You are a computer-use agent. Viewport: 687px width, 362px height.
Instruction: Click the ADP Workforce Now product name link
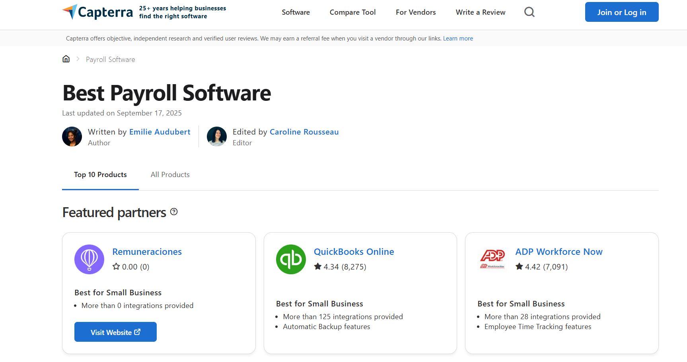coord(559,252)
